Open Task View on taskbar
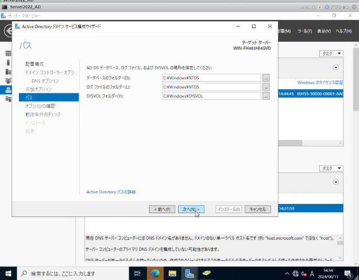Viewport: 359px width, 280px height. click(137, 273)
